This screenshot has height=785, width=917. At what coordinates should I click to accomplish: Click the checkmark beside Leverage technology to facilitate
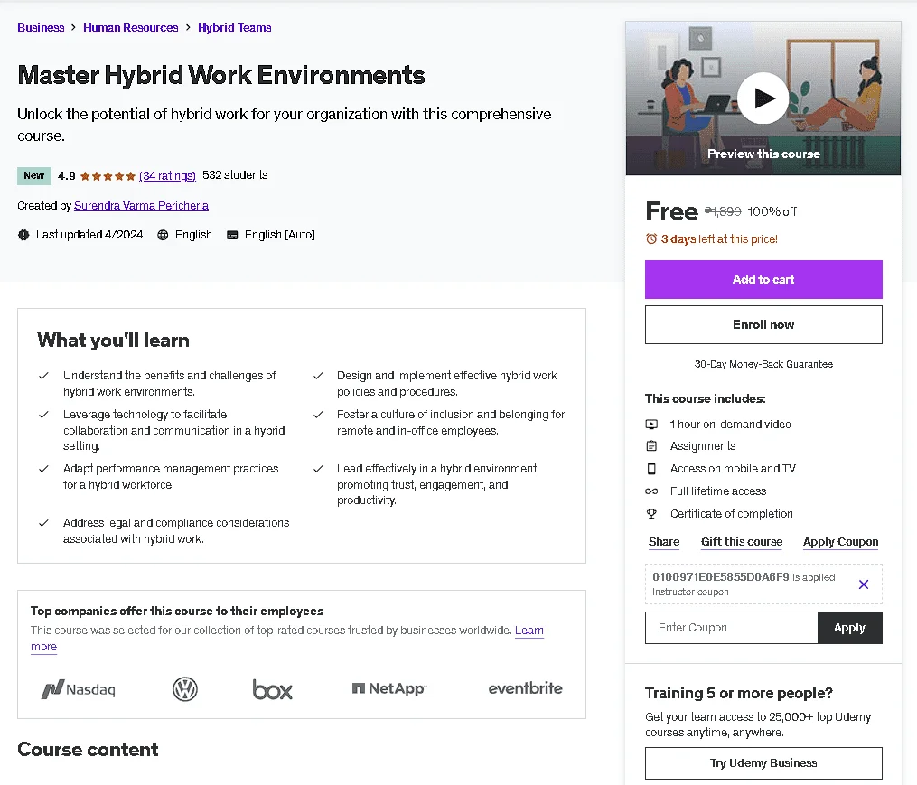tap(43, 415)
